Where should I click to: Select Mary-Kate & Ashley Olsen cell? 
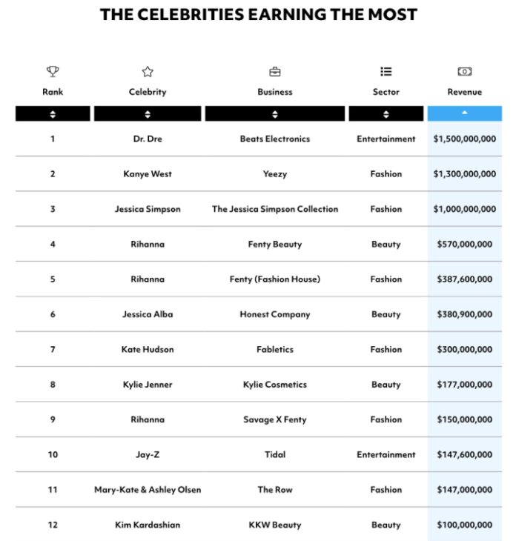pyautogui.click(x=148, y=490)
